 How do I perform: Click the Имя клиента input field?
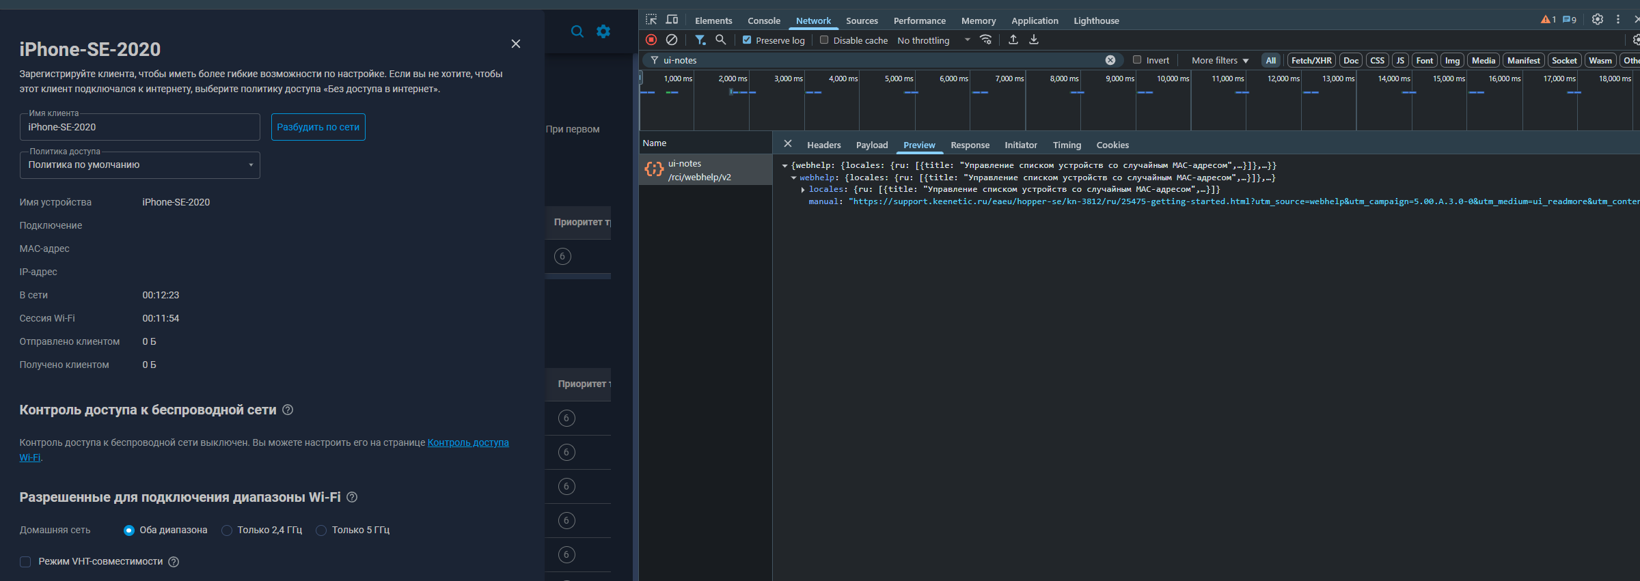coord(140,128)
